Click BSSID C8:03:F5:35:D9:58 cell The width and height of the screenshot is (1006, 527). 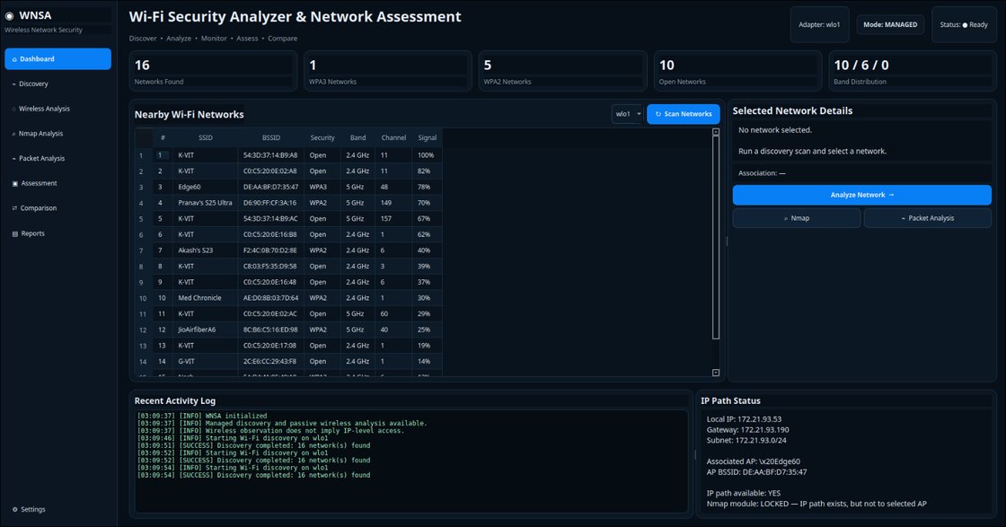270,267
